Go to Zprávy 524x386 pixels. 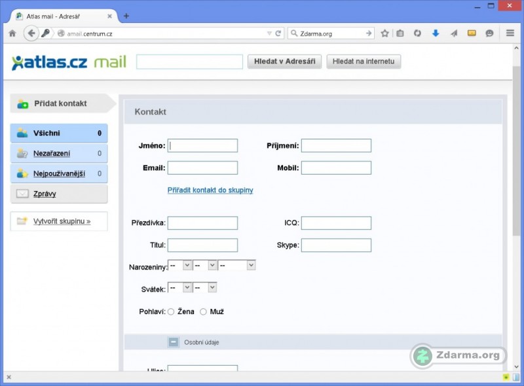pos(59,194)
